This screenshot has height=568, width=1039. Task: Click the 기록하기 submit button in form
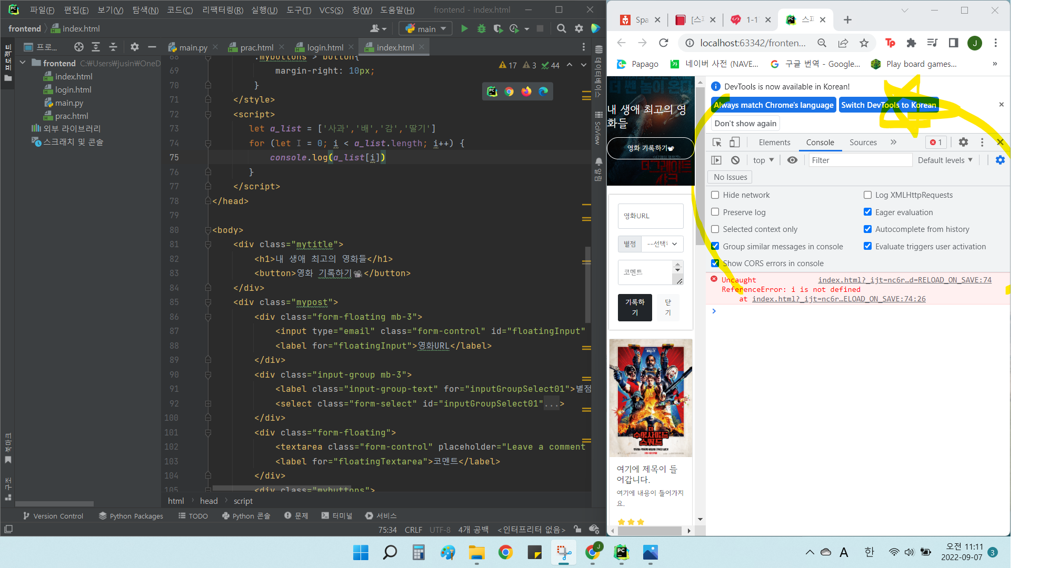pos(635,307)
